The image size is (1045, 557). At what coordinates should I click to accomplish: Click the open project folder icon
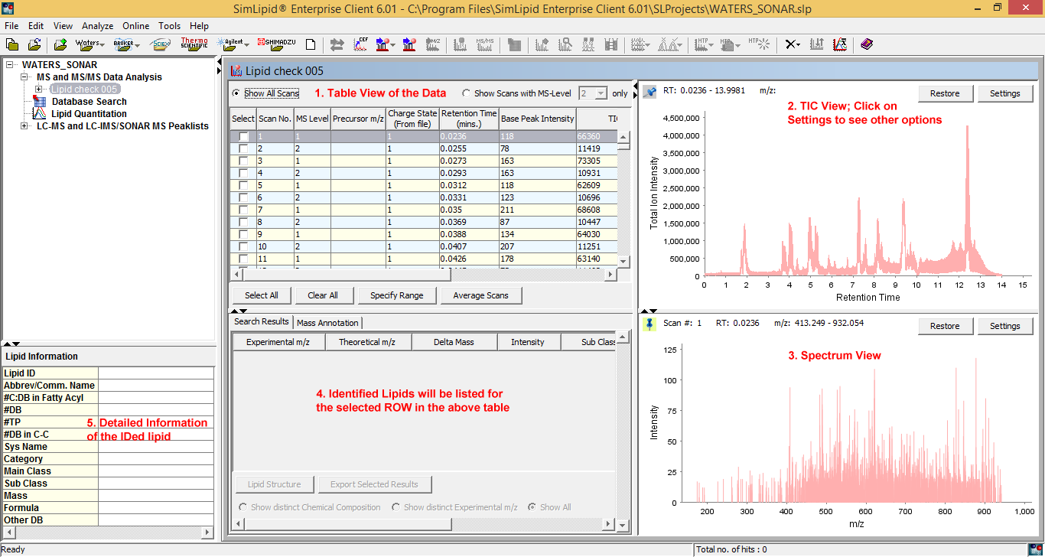click(34, 44)
